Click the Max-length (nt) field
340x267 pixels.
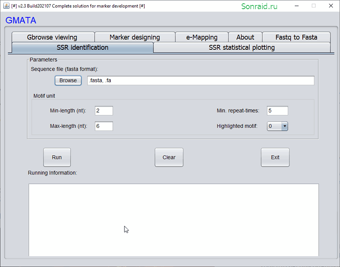coord(104,126)
